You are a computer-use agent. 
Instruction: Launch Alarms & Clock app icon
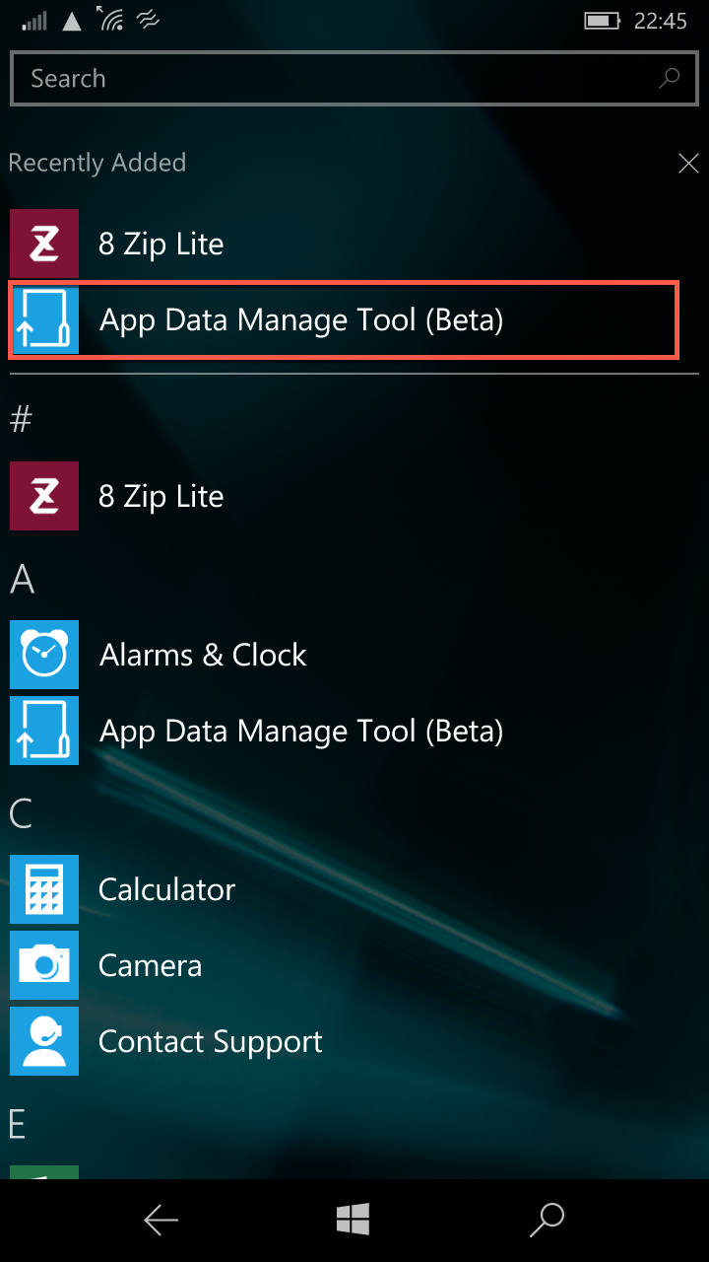(x=44, y=655)
